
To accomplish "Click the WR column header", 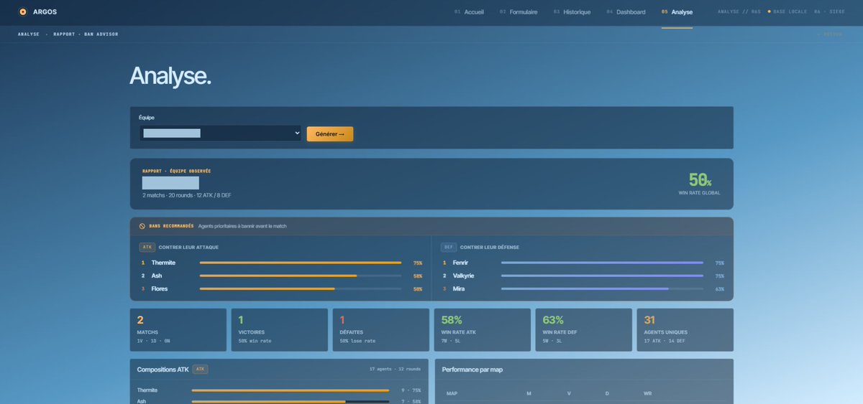I will pyautogui.click(x=647, y=393).
